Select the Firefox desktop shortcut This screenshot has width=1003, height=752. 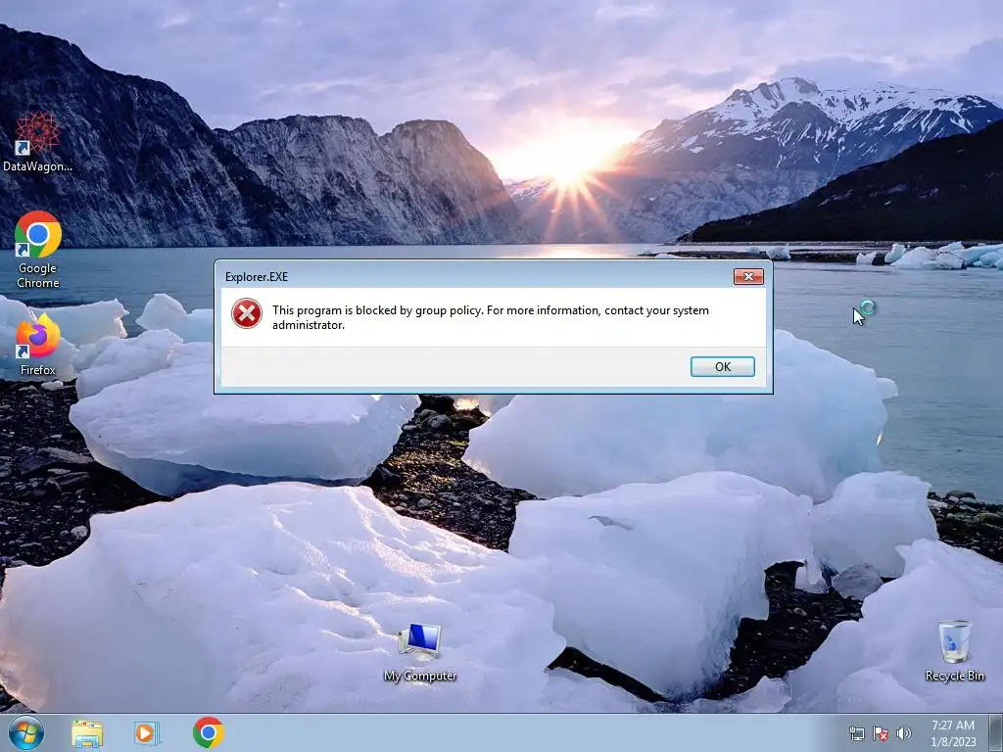point(38,344)
